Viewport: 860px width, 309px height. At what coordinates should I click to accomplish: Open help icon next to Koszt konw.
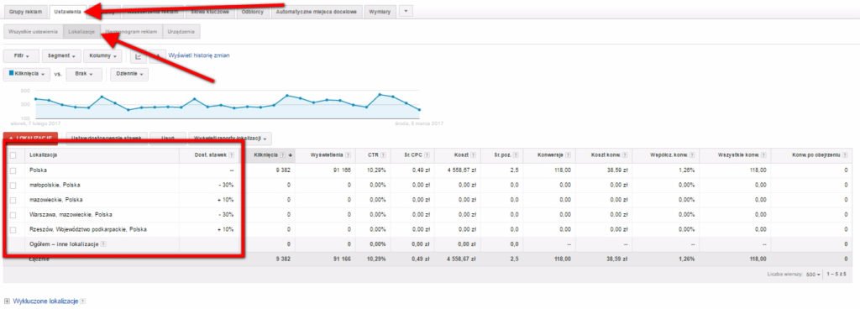624,155
